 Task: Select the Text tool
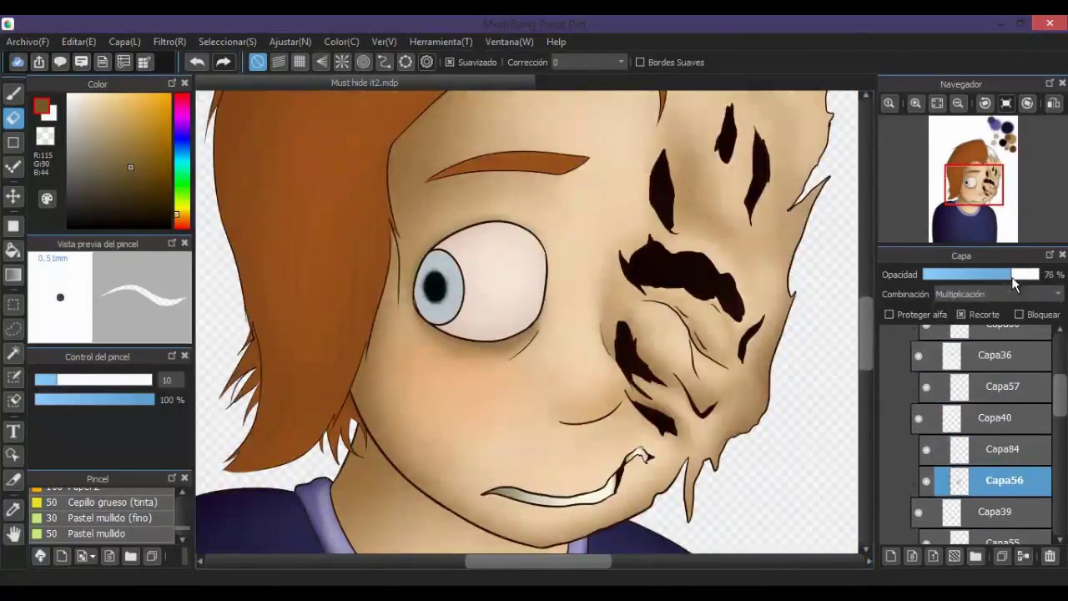click(x=13, y=431)
